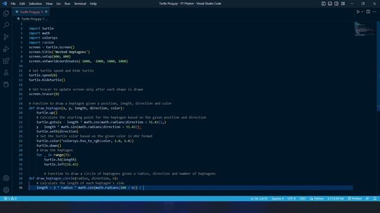Click the turtle.fd(length) line
Image resolution: width=380 pixels, height=213 pixels.
pos(60,160)
